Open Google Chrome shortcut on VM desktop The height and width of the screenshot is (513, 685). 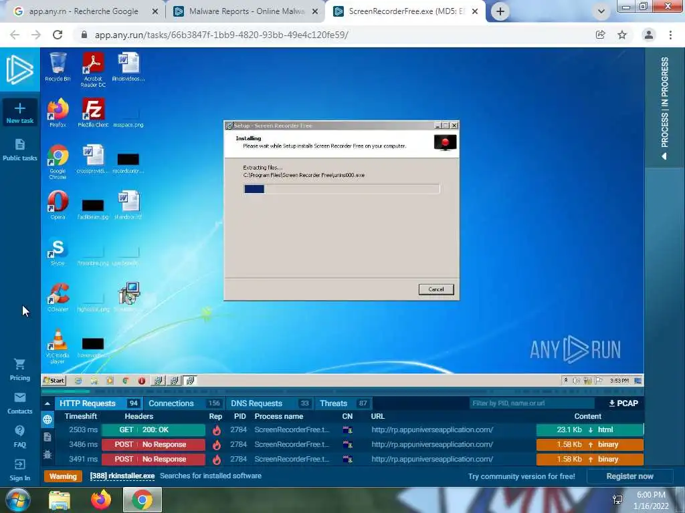[x=58, y=162]
